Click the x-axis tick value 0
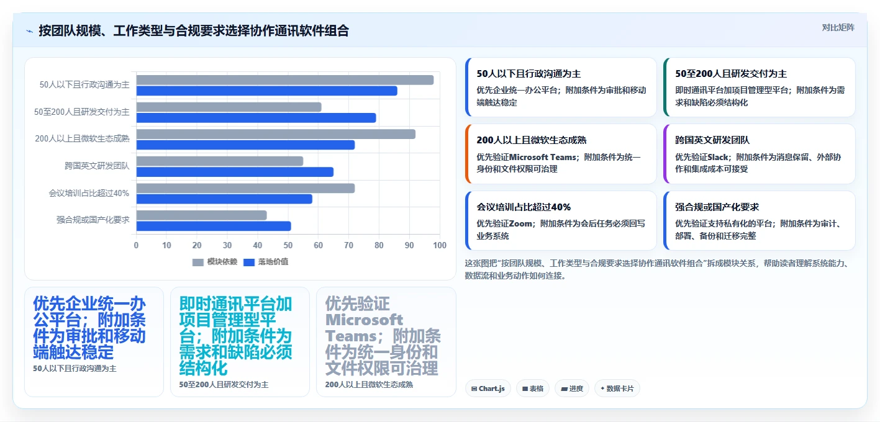This screenshot has height=422, width=880. [x=137, y=245]
